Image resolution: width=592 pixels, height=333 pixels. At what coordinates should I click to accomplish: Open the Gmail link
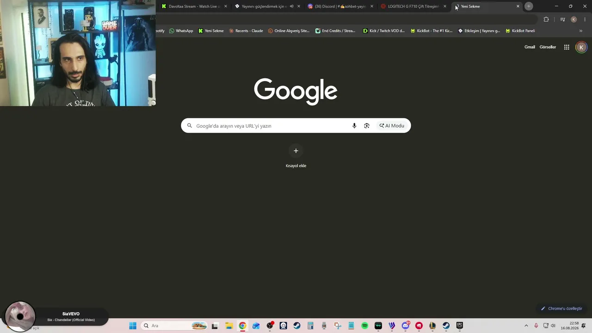point(530,47)
